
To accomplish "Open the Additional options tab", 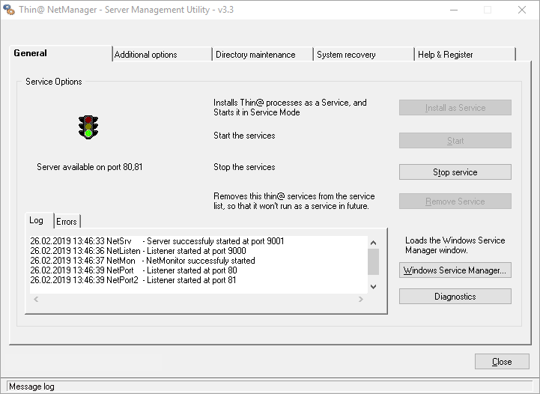I will click(162, 55).
